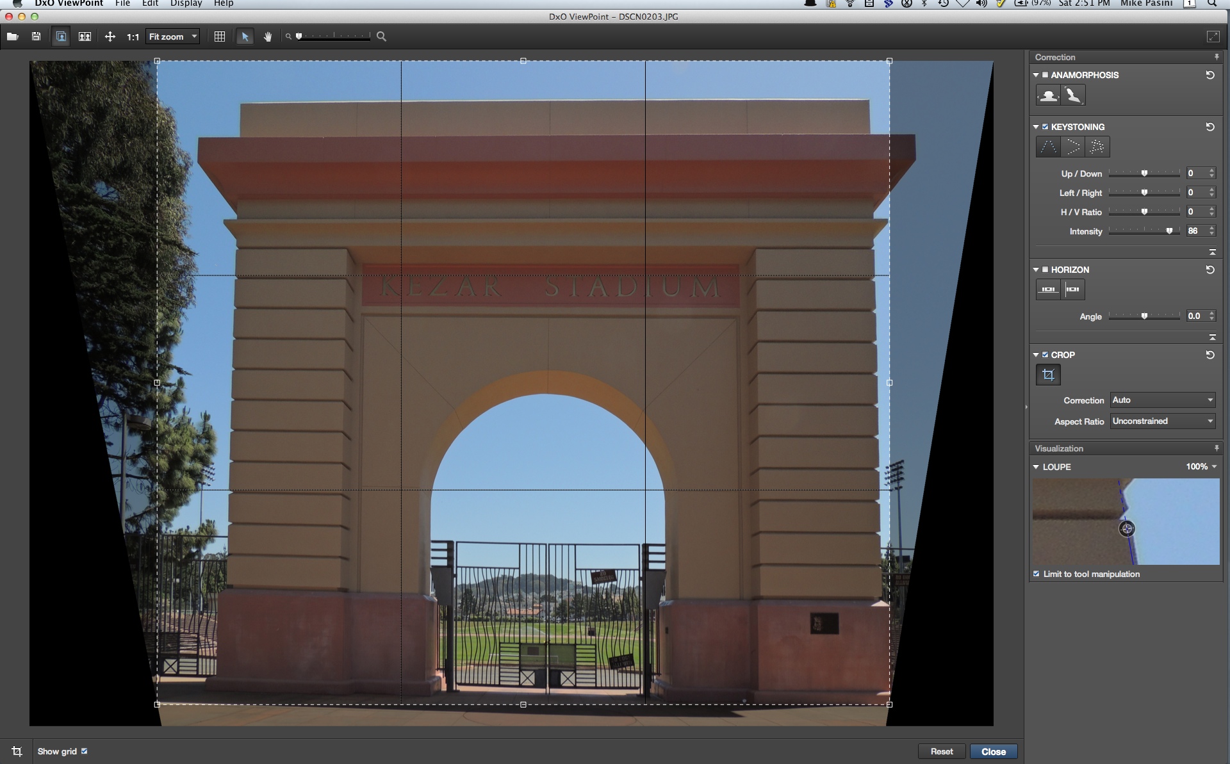Viewport: 1230px width, 764px height.
Task: Click the Reset button
Action: tap(941, 751)
